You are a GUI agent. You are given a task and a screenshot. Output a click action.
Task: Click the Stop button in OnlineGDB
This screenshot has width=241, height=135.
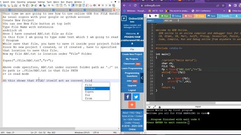click(188, 16)
